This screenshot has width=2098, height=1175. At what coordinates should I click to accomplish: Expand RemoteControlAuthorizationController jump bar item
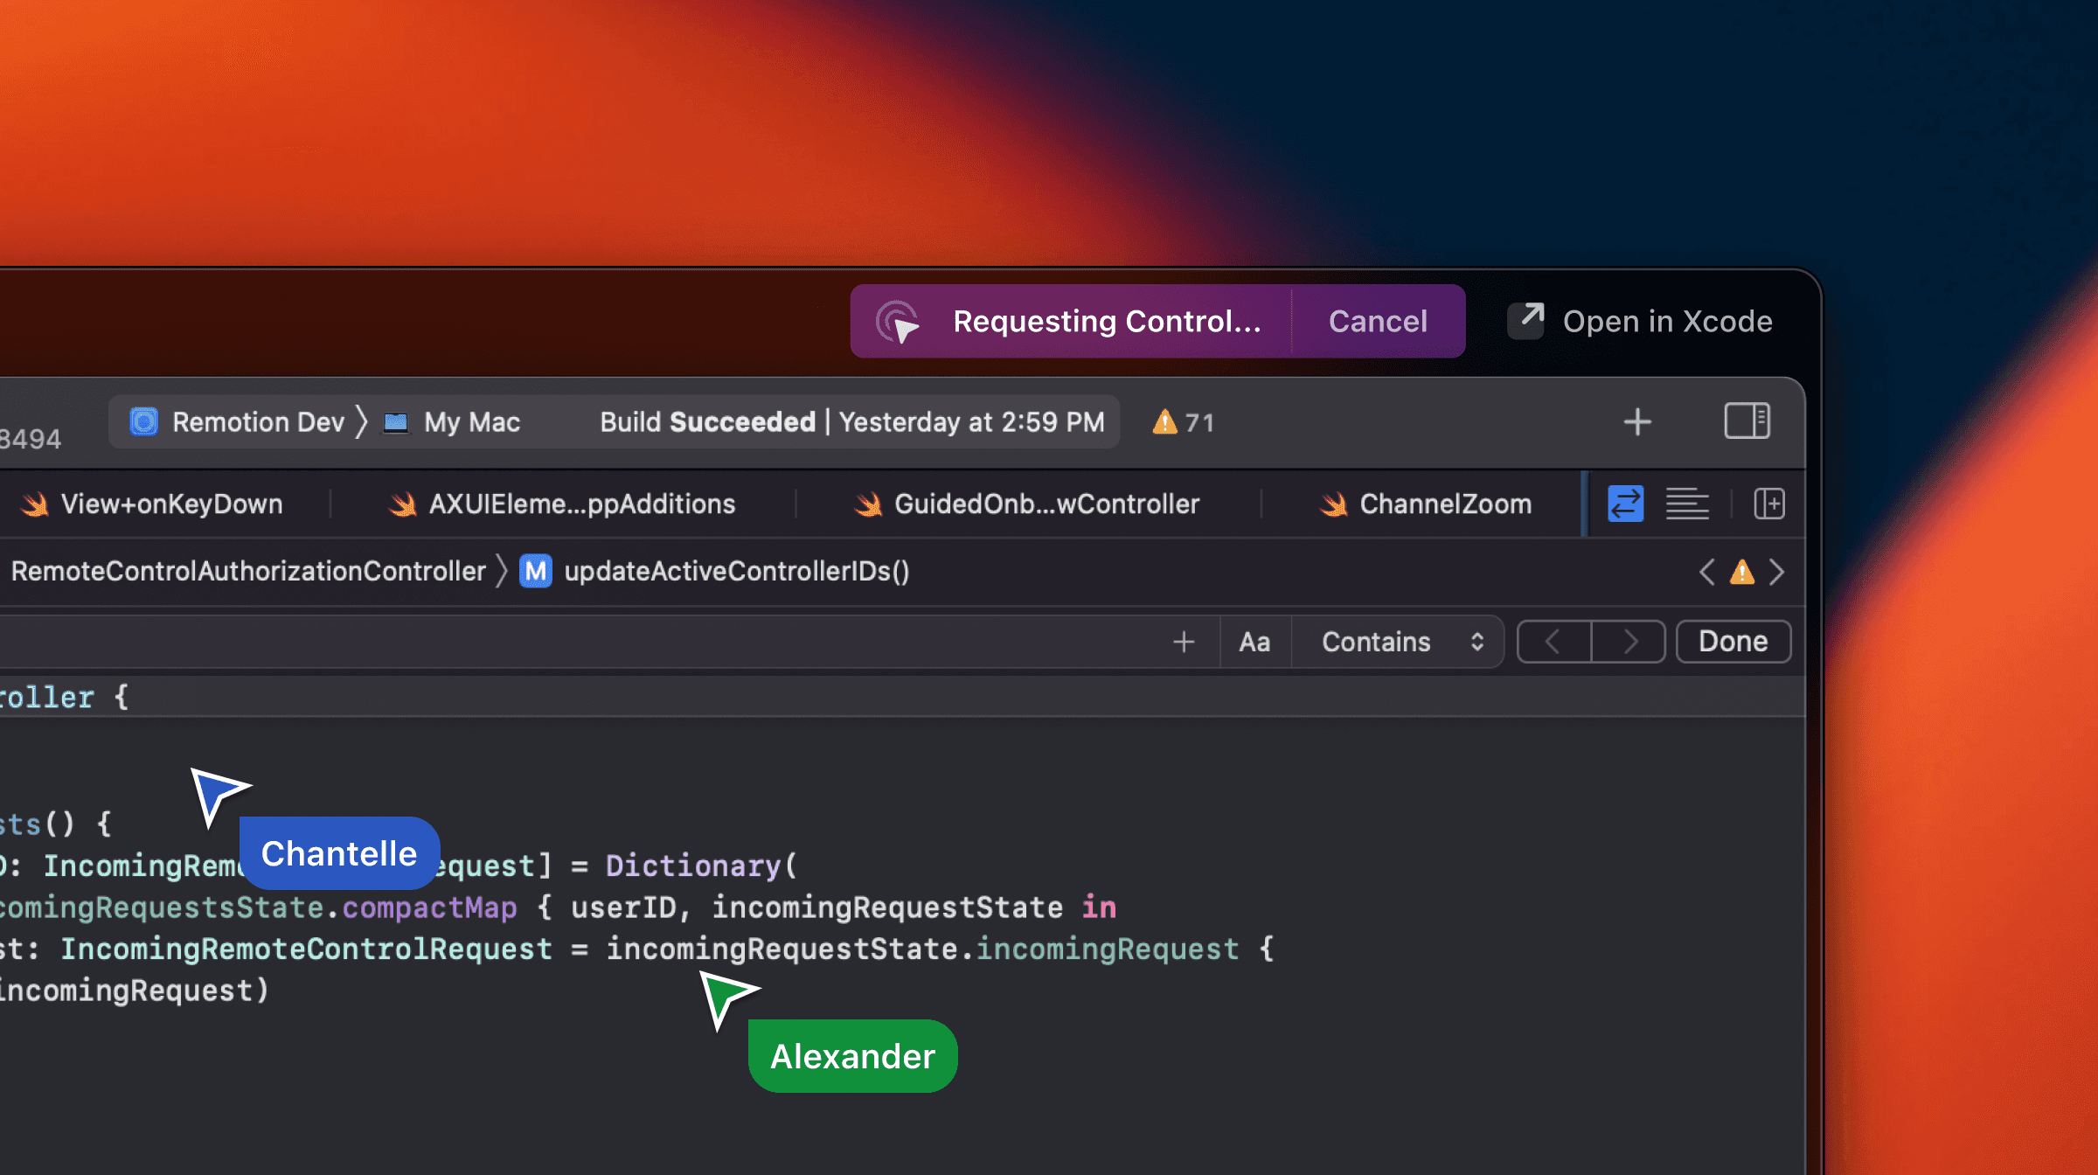click(248, 572)
